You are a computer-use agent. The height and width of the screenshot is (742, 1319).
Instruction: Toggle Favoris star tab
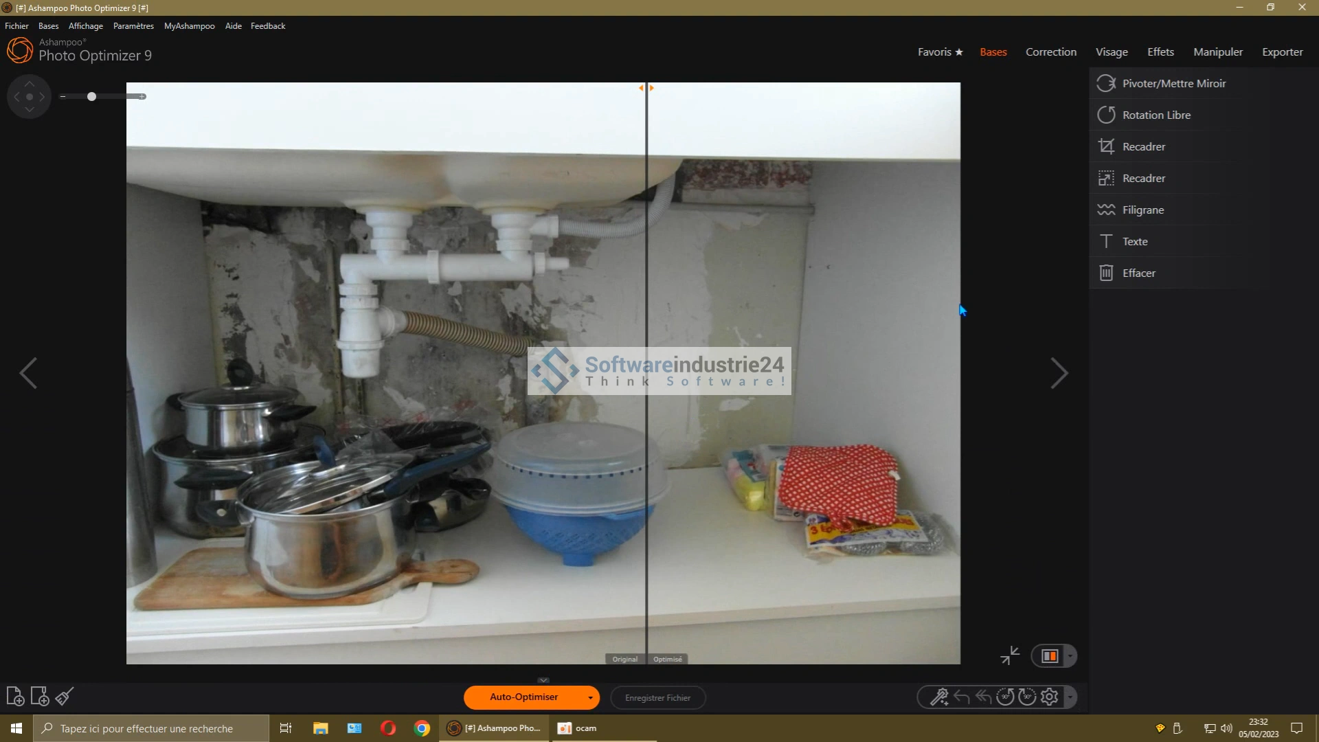tap(940, 52)
